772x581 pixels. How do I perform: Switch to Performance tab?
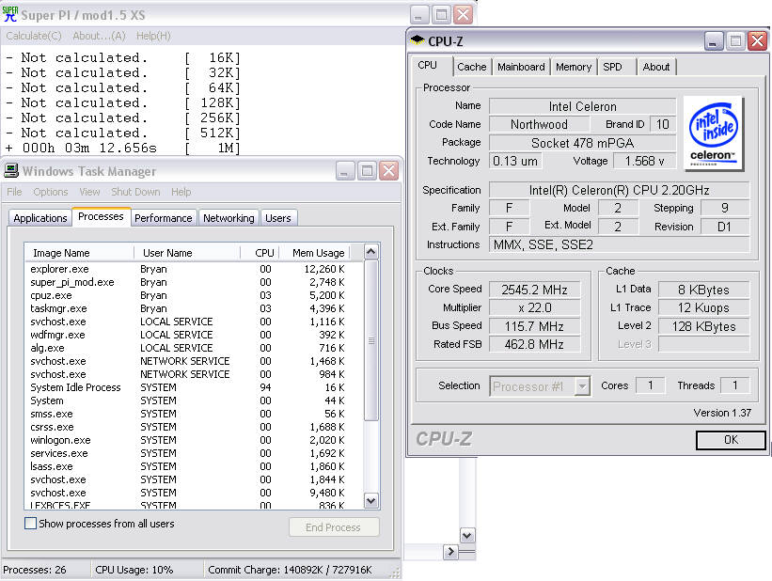[x=163, y=217]
